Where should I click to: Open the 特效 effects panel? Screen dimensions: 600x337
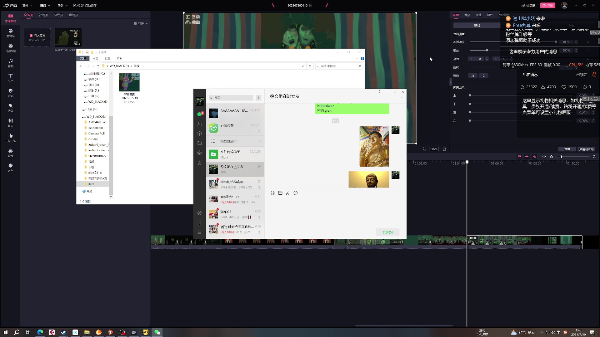[10, 108]
